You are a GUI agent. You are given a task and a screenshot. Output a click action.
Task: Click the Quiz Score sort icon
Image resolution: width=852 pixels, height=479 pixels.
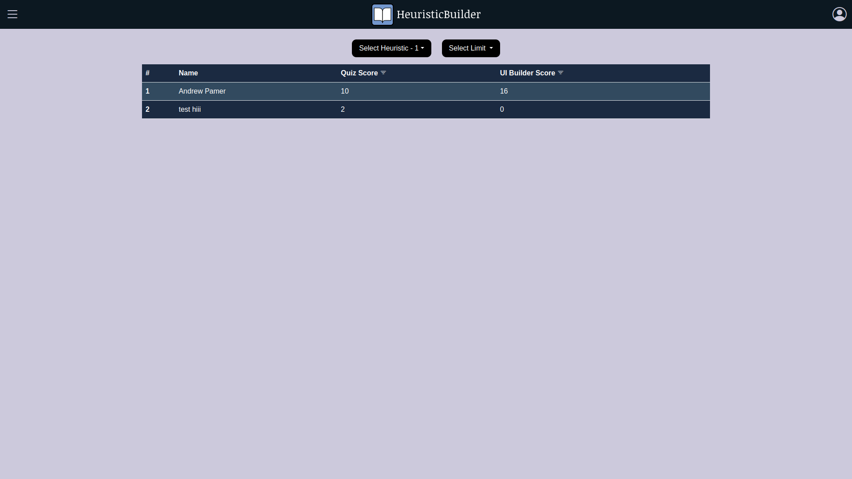point(383,73)
